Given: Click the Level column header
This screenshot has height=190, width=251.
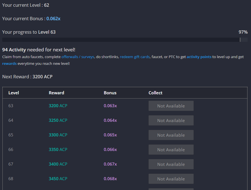Looking at the screenshot, I should click(14, 93).
